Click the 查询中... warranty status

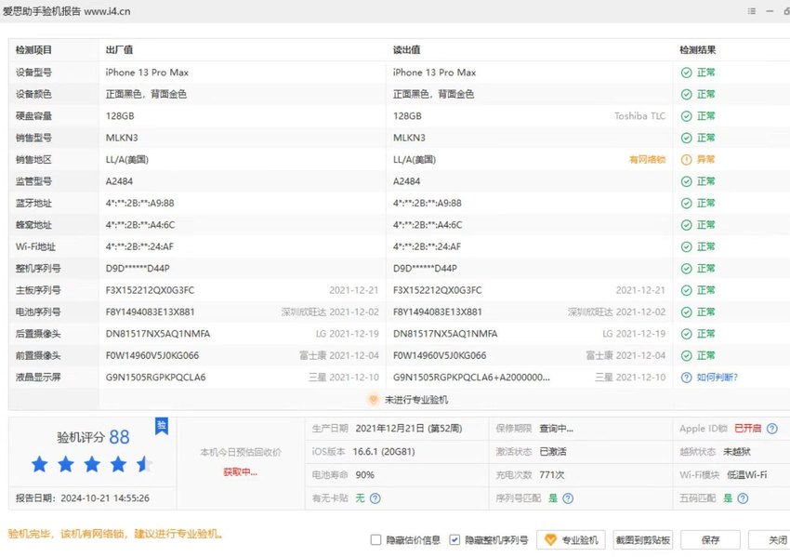click(556, 429)
